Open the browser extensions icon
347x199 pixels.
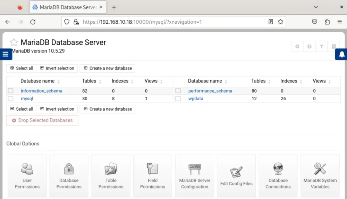[x=327, y=22]
